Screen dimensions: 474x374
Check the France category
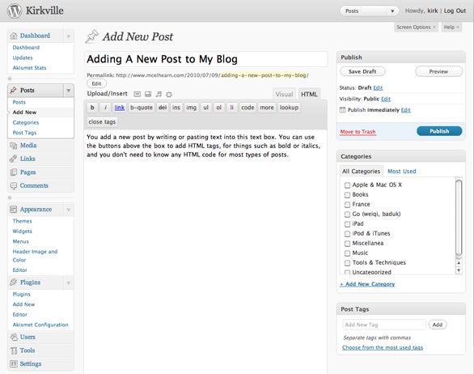pos(347,205)
